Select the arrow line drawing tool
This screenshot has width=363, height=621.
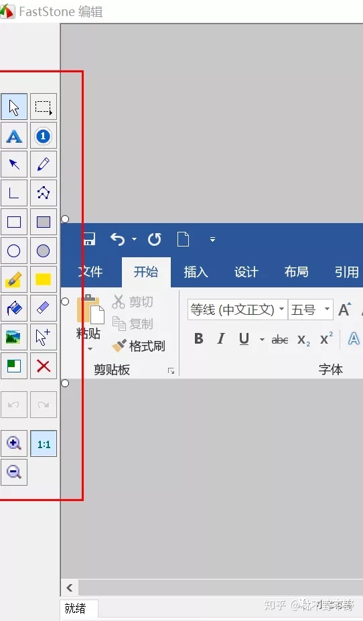14,164
